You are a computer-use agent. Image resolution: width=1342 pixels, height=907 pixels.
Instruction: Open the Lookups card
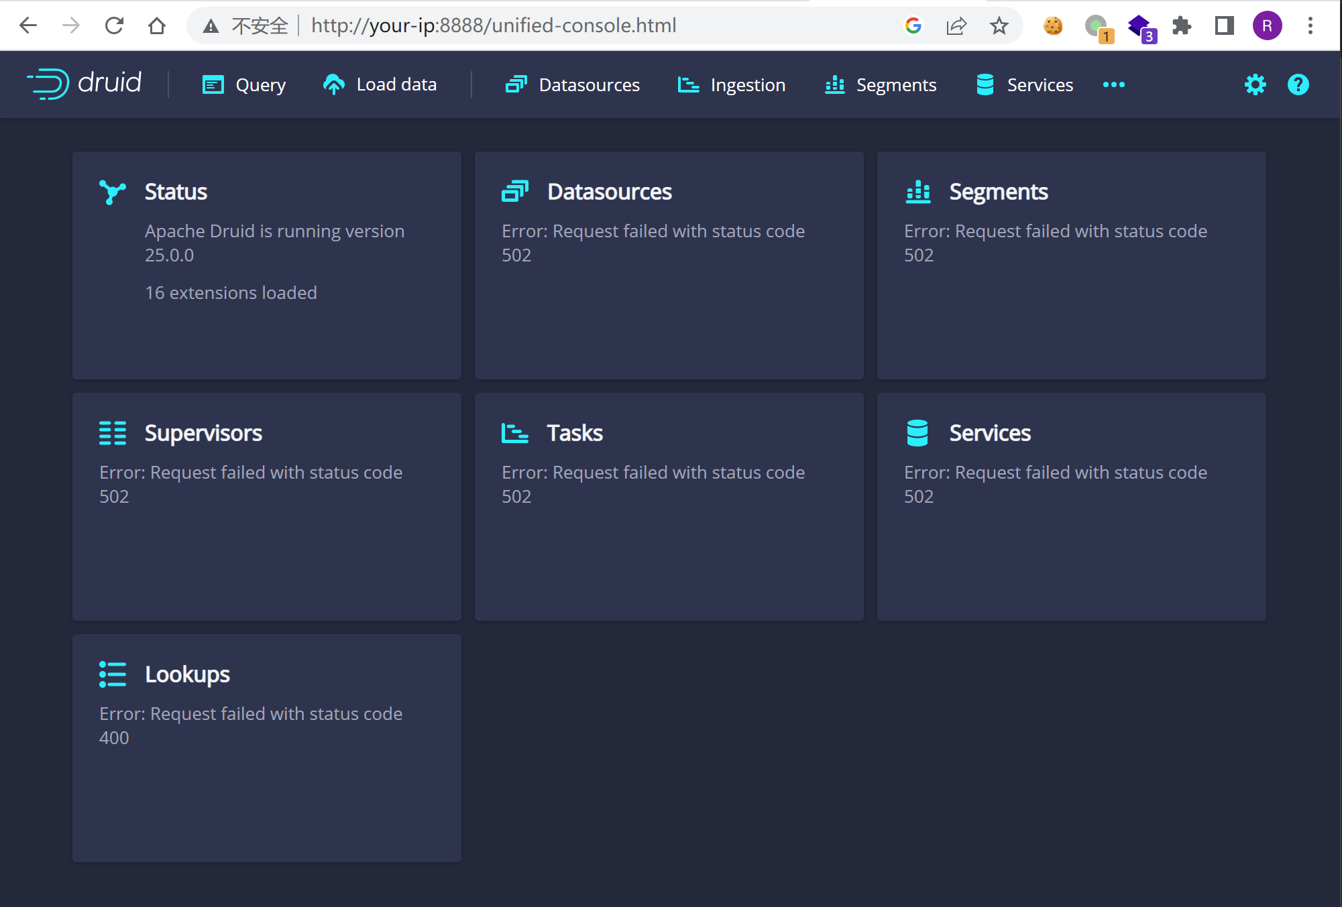coord(266,747)
